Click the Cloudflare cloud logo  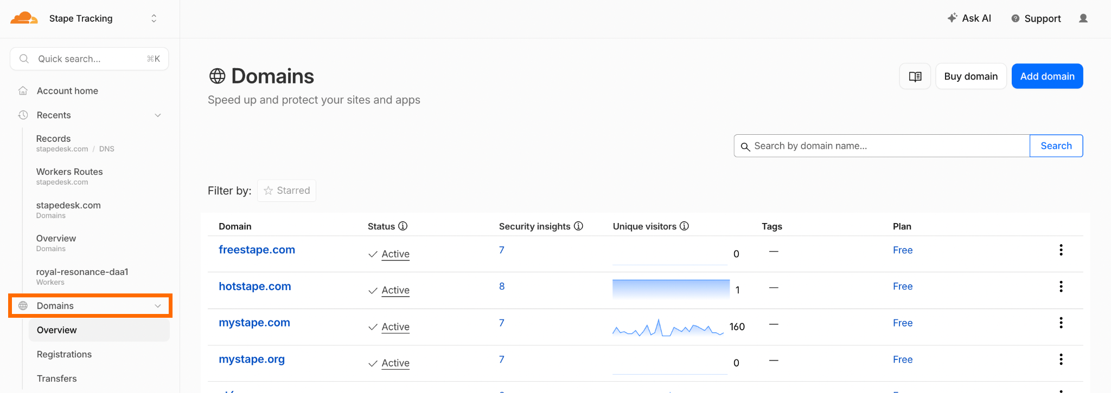coord(24,18)
